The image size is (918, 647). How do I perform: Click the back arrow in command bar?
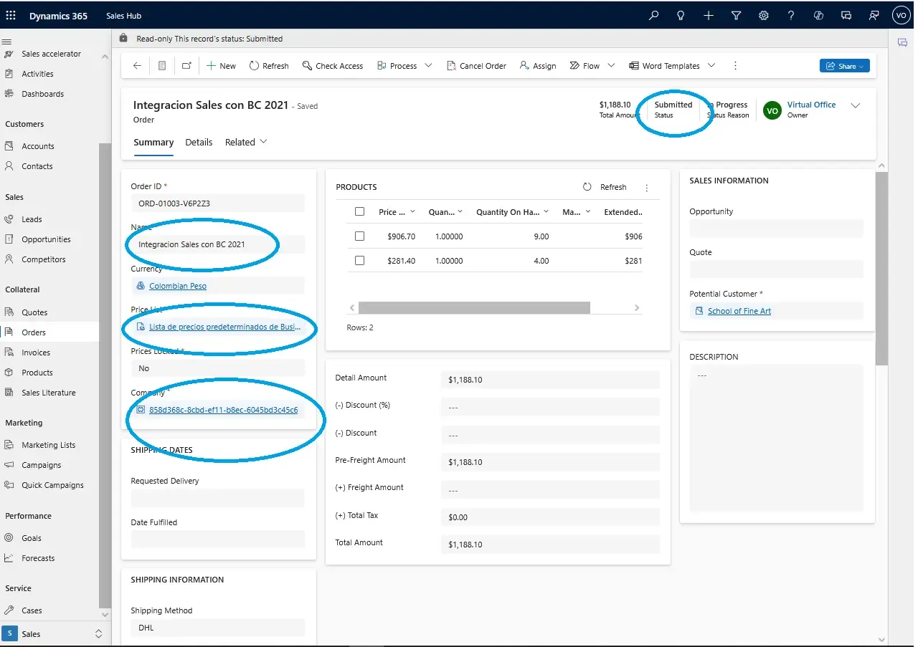(137, 66)
